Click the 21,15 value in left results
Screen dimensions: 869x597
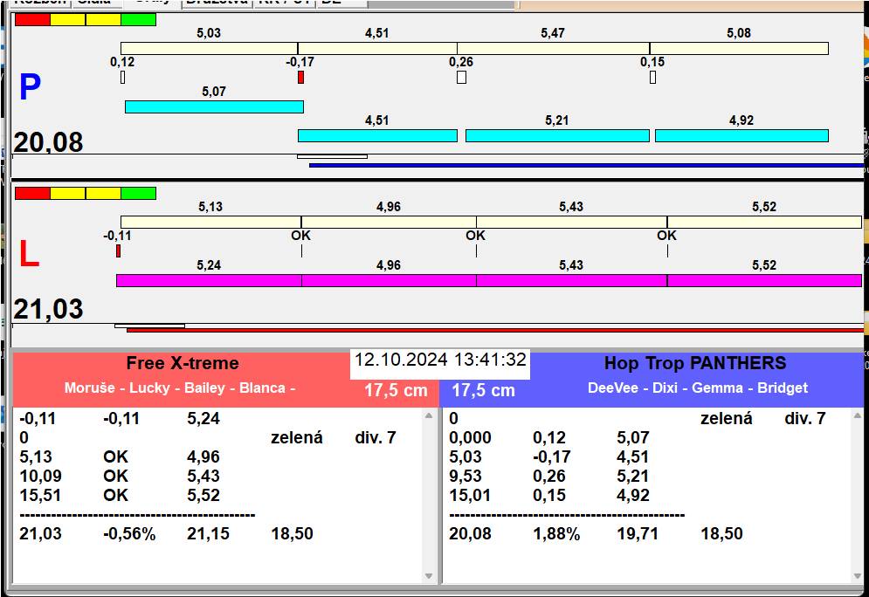coord(208,534)
